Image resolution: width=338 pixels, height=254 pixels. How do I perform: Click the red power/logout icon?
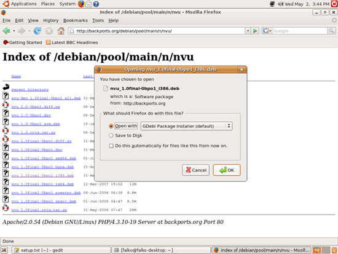tap(334, 4)
